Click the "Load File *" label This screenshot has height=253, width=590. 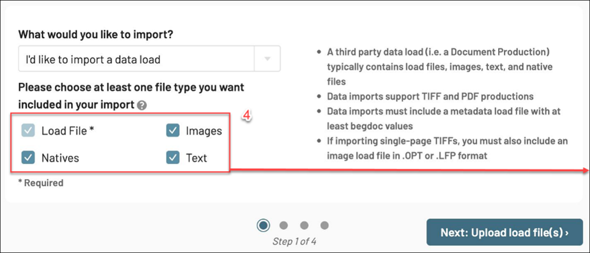[x=68, y=131]
